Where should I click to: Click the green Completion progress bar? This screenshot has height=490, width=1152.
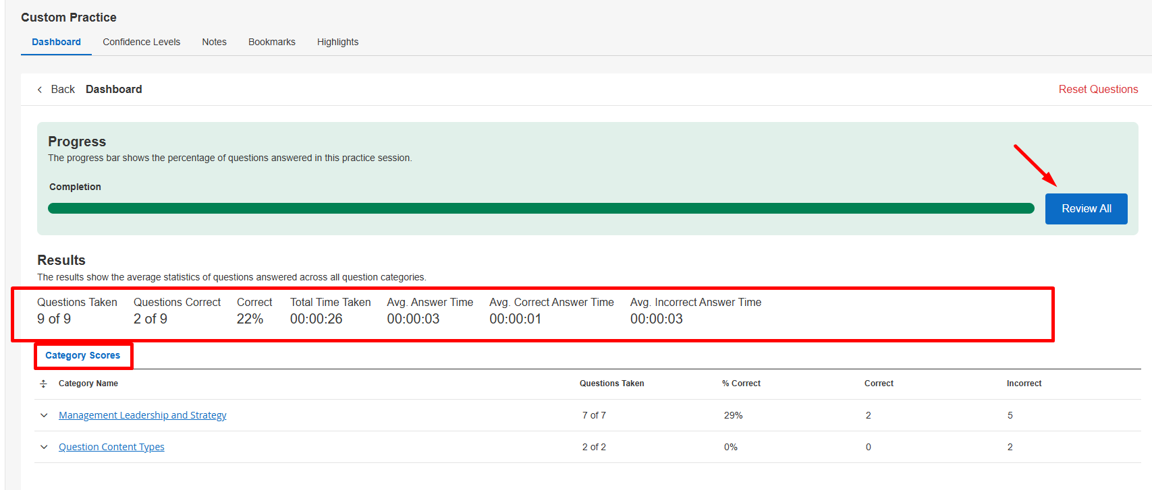pos(541,208)
